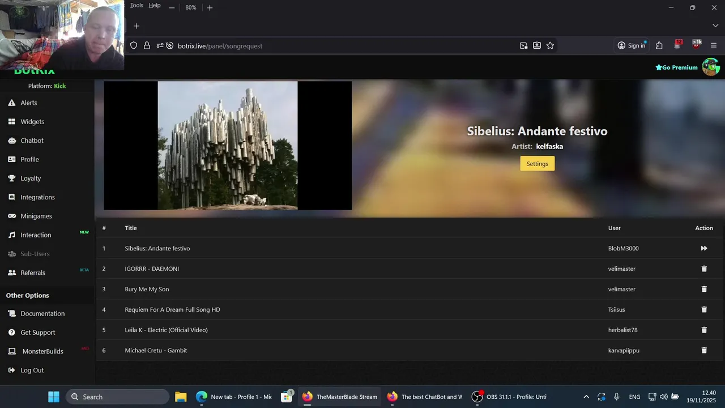Delete Bury Me My Son request
Image resolution: width=725 pixels, height=408 pixels.
(704, 289)
